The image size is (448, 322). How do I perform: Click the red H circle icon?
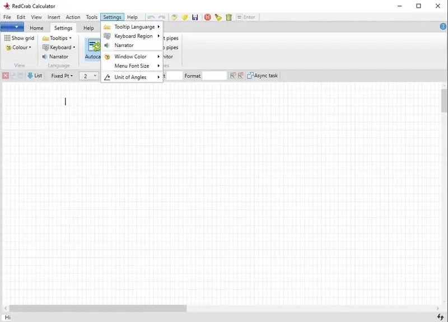pyautogui.click(x=208, y=17)
